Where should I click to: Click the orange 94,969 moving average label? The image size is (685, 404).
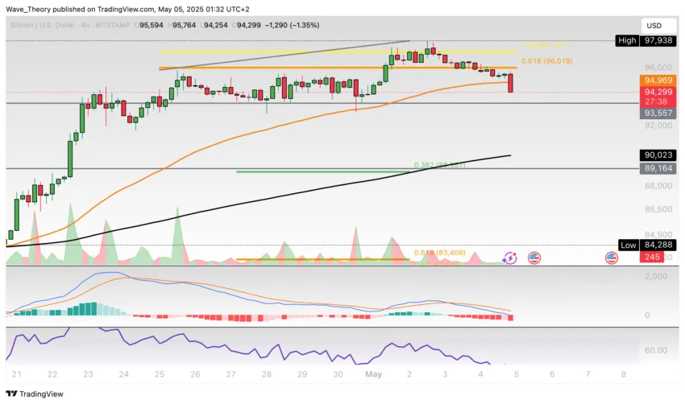tap(658, 80)
